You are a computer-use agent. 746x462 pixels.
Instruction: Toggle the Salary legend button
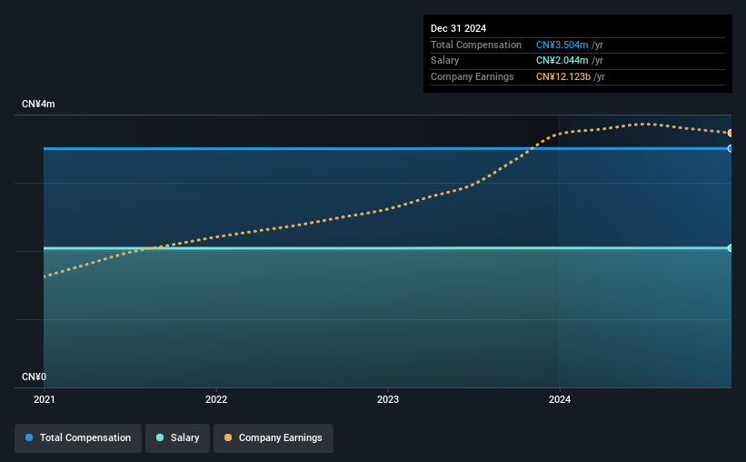pos(177,437)
